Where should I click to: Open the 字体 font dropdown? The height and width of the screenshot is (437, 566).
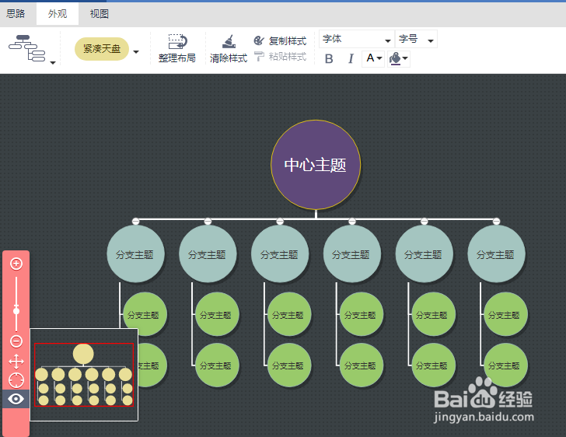point(357,39)
